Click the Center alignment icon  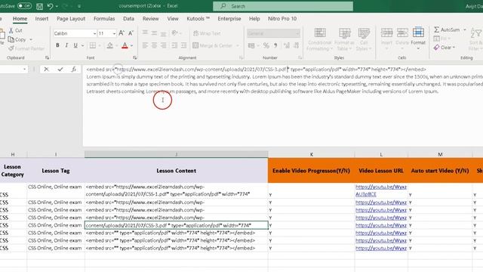tap(154, 45)
